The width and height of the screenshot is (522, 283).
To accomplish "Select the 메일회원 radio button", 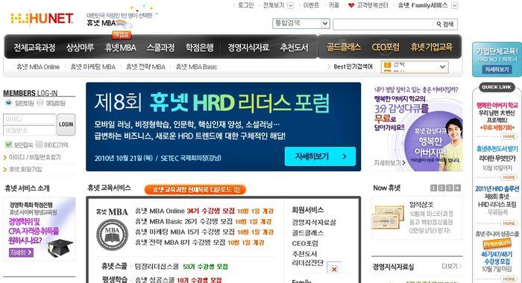I will point(40,103).
